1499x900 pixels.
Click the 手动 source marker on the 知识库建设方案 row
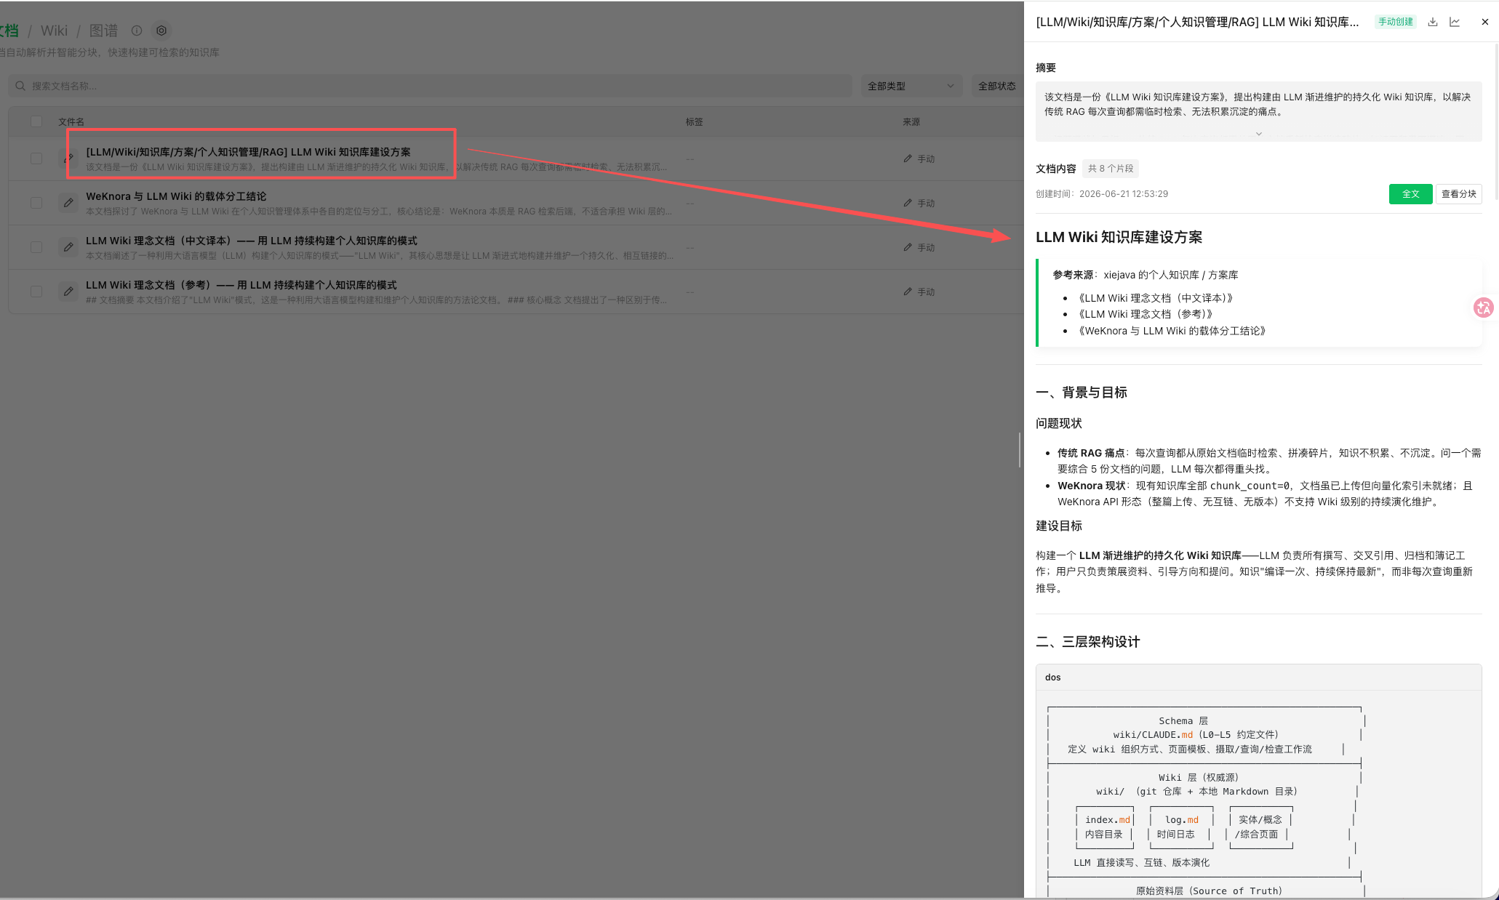click(919, 158)
